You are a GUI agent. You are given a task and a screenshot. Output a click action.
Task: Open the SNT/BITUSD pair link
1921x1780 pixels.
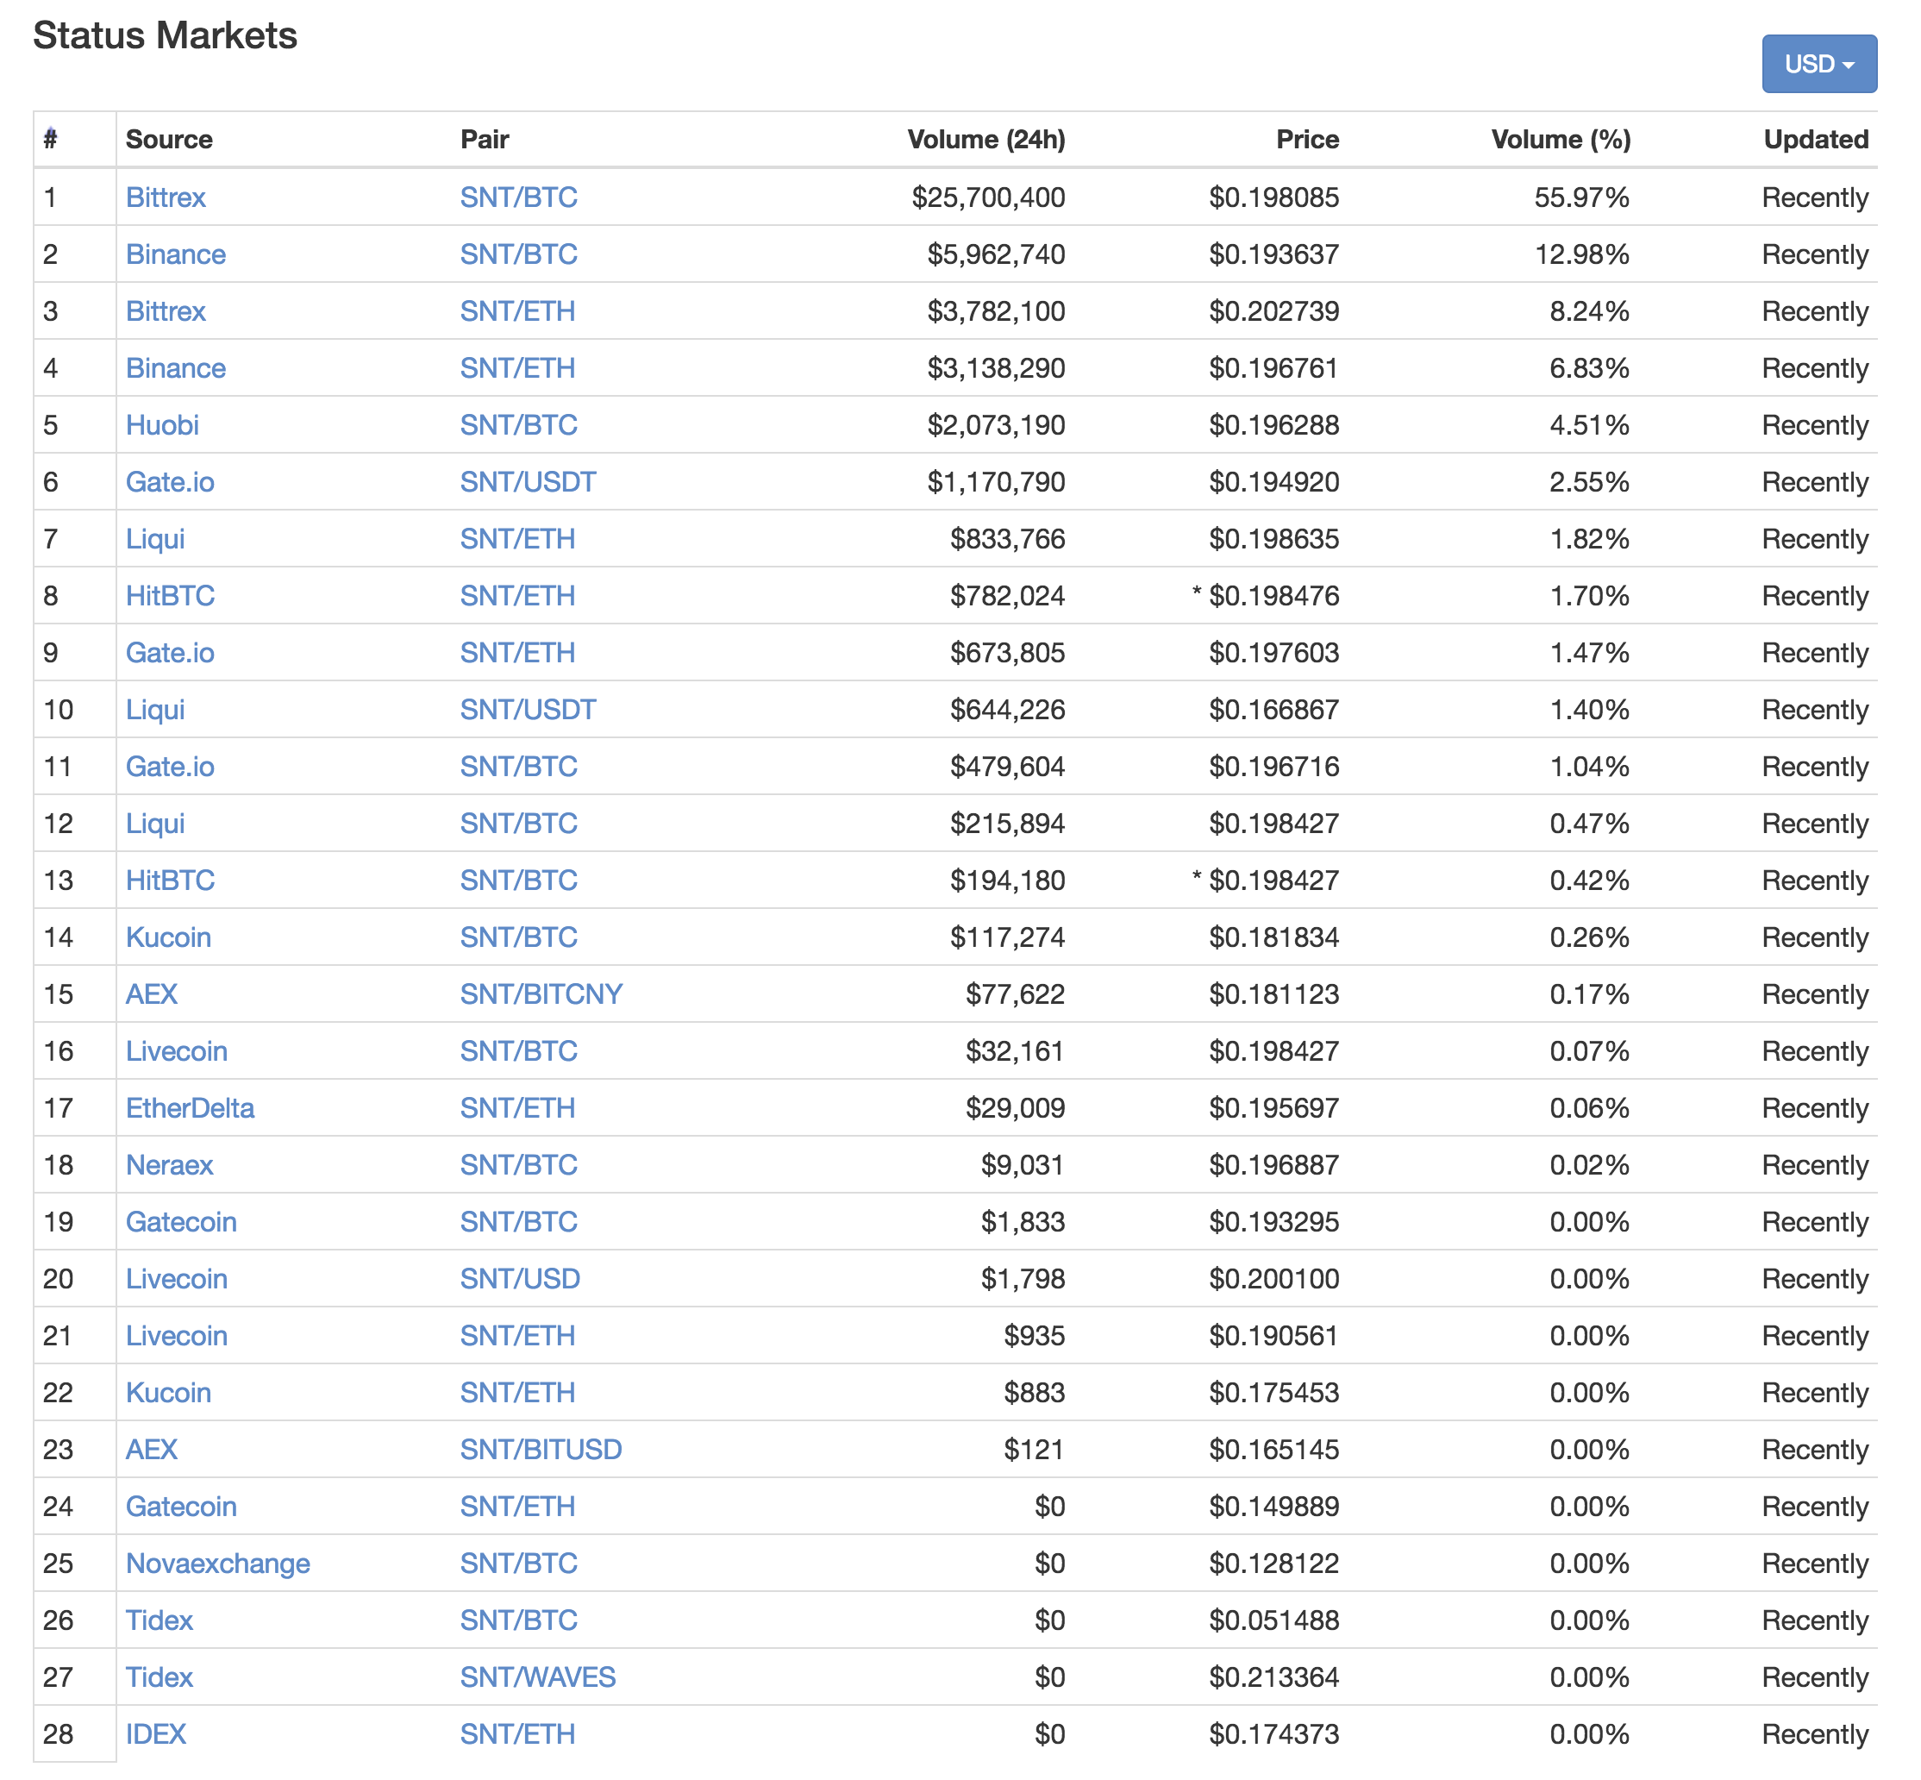[541, 1449]
